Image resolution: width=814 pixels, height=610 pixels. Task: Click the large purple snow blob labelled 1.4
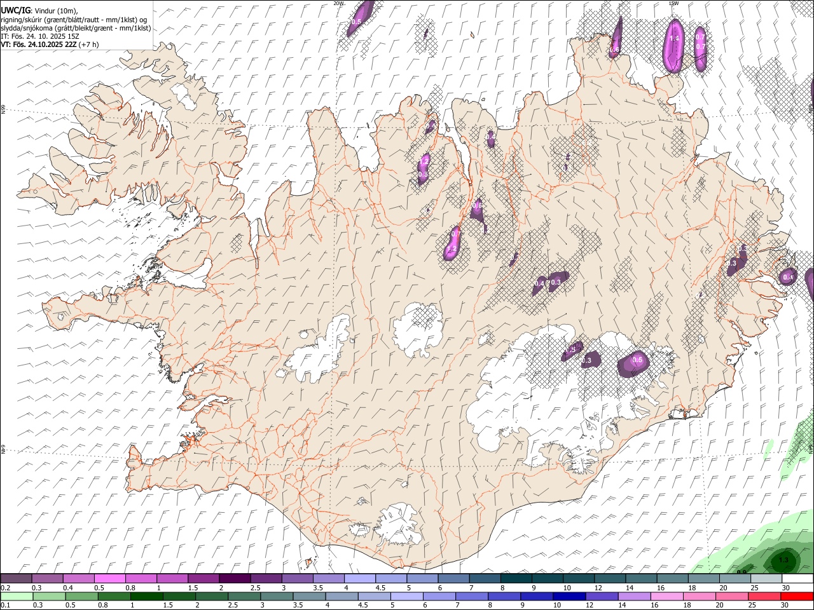673,46
